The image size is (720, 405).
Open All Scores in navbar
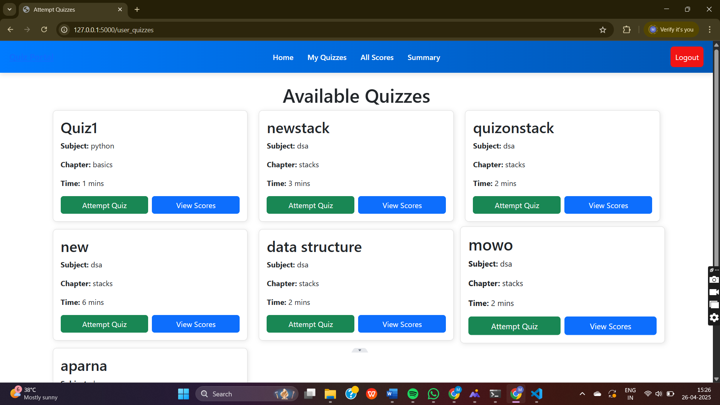coord(377,57)
